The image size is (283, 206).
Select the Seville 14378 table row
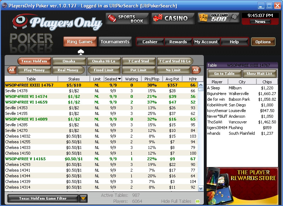coord(101,91)
